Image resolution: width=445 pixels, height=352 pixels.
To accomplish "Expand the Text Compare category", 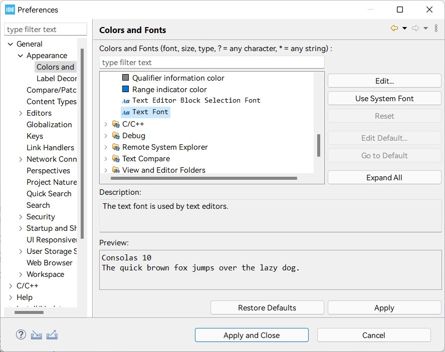I will pyautogui.click(x=106, y=159).
